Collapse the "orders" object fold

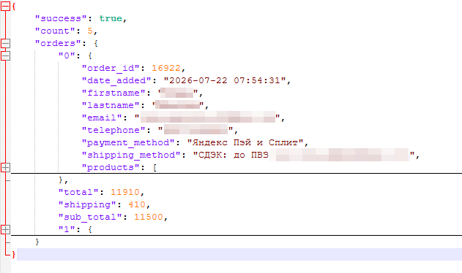[x=5, y=43]
